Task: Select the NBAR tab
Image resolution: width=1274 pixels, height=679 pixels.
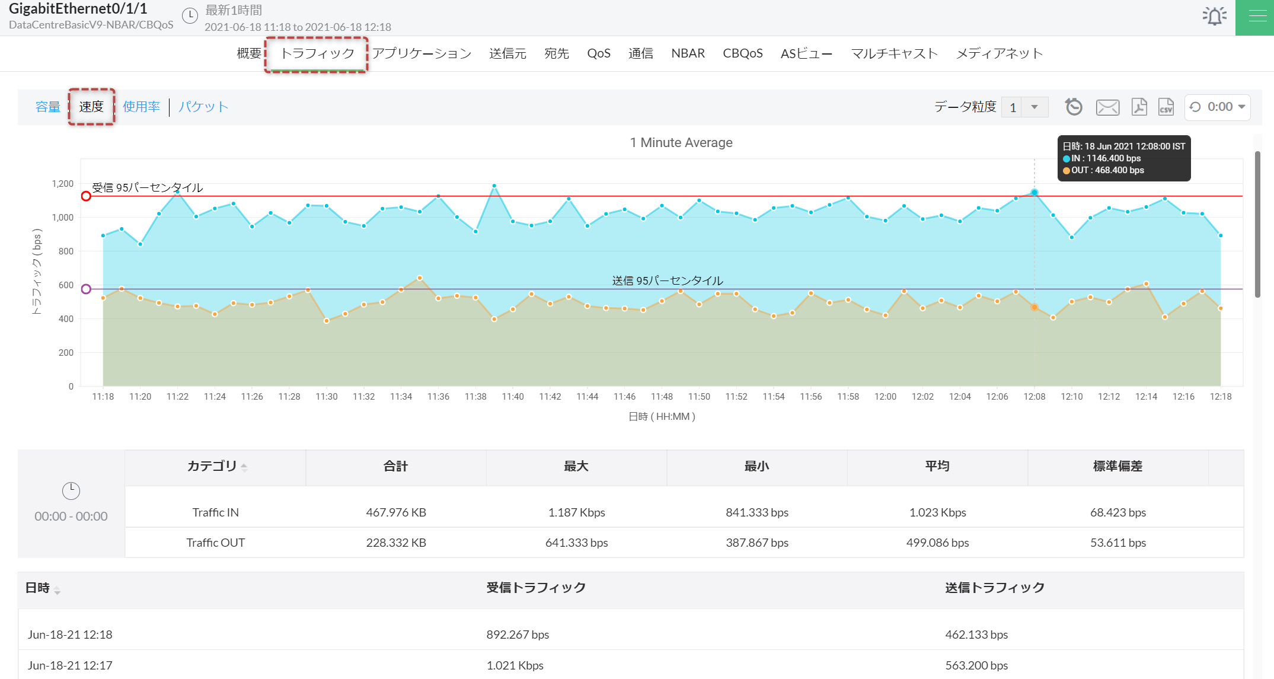Action: pos(688,53)
